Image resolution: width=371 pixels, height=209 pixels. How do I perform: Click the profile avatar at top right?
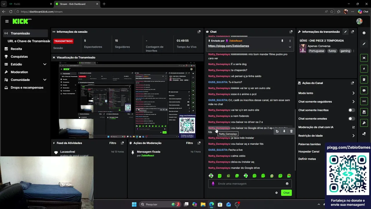coord(359,21)
